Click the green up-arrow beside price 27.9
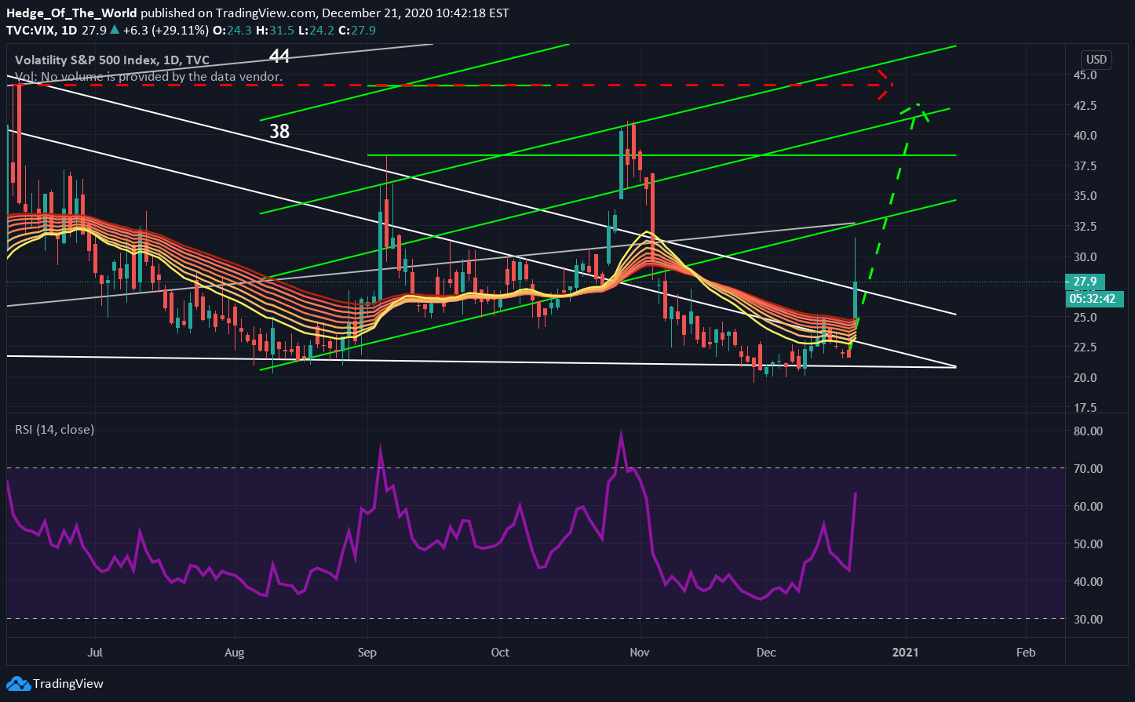 tap(115, 30)
